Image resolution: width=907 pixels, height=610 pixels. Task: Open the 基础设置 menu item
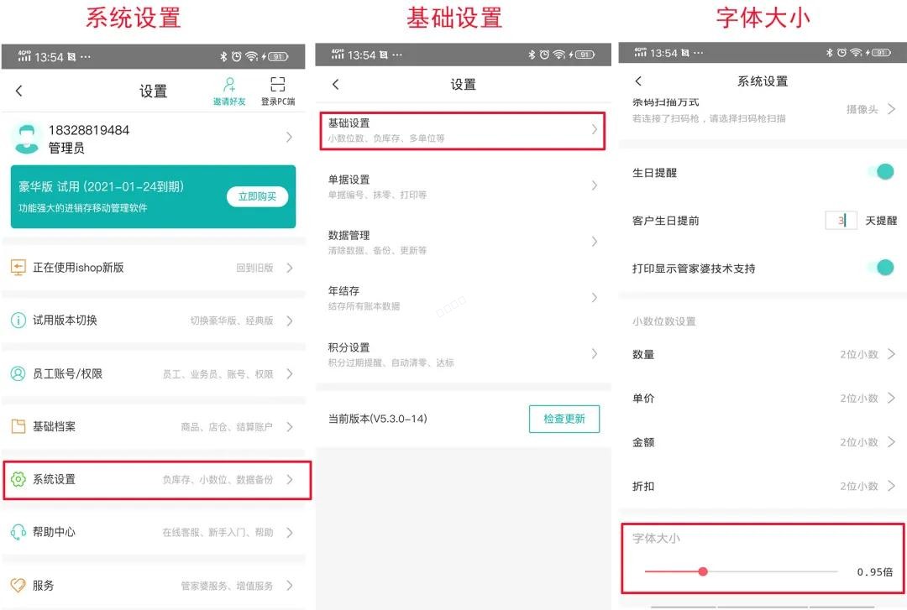click(x=462, y=130)
